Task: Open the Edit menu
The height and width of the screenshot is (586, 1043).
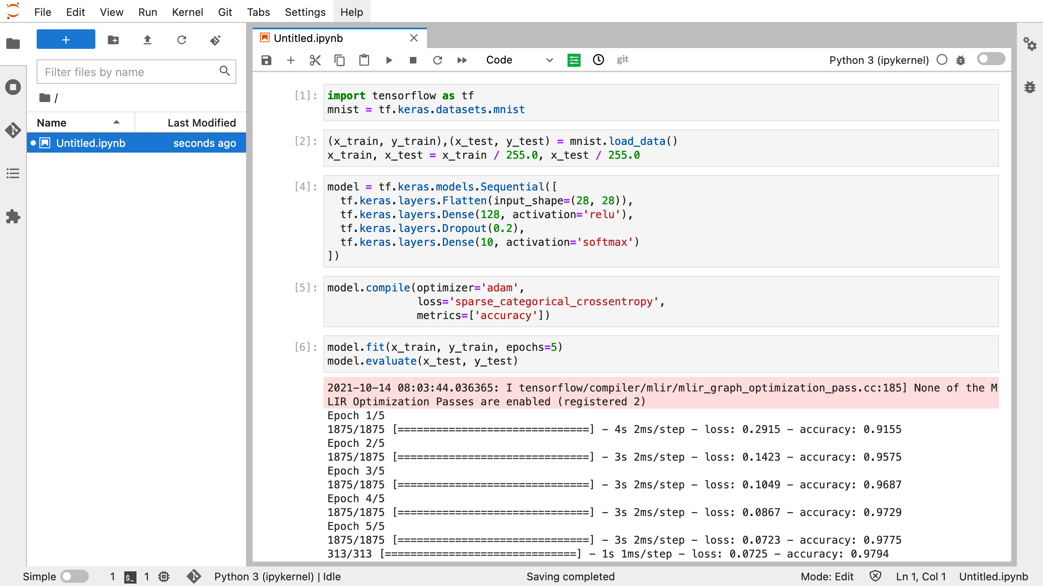Action: click(x=75, y=12)
